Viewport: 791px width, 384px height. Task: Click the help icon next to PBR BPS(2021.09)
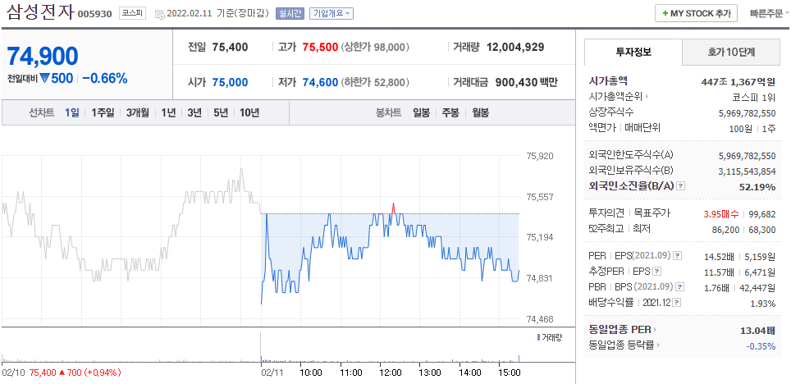click(x=680, y=287)
